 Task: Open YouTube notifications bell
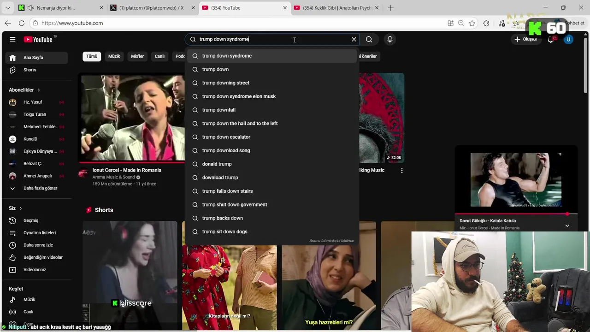(x=550, y=39)
